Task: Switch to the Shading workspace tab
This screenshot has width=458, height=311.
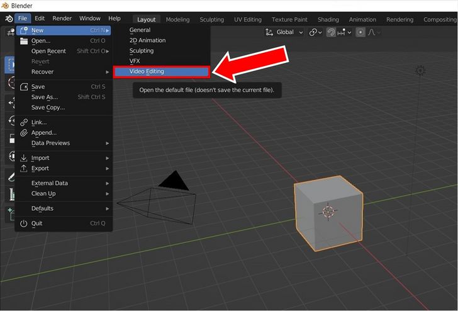Action: (x=328, y=20)
